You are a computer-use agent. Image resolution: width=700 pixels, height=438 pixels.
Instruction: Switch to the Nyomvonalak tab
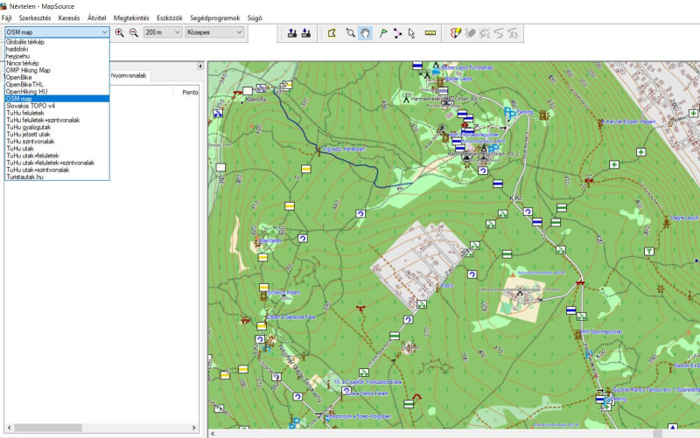click(x=129, y=76)
